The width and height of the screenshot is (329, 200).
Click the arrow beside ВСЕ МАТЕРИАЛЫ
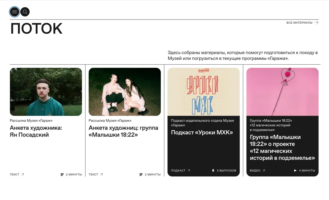tap(317, 23)
